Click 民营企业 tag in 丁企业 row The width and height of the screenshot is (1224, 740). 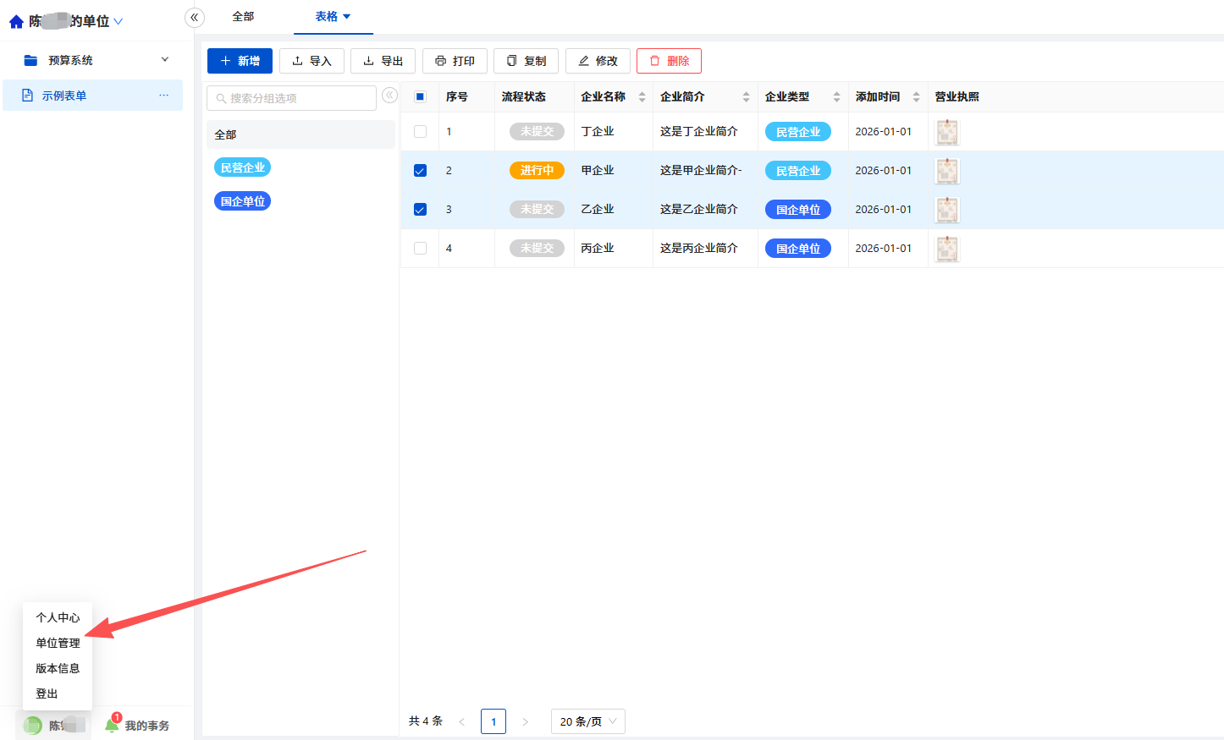(x=798, y=132)
